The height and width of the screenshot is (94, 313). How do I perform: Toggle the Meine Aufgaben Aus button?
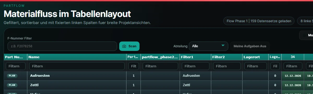pos(250,46)
